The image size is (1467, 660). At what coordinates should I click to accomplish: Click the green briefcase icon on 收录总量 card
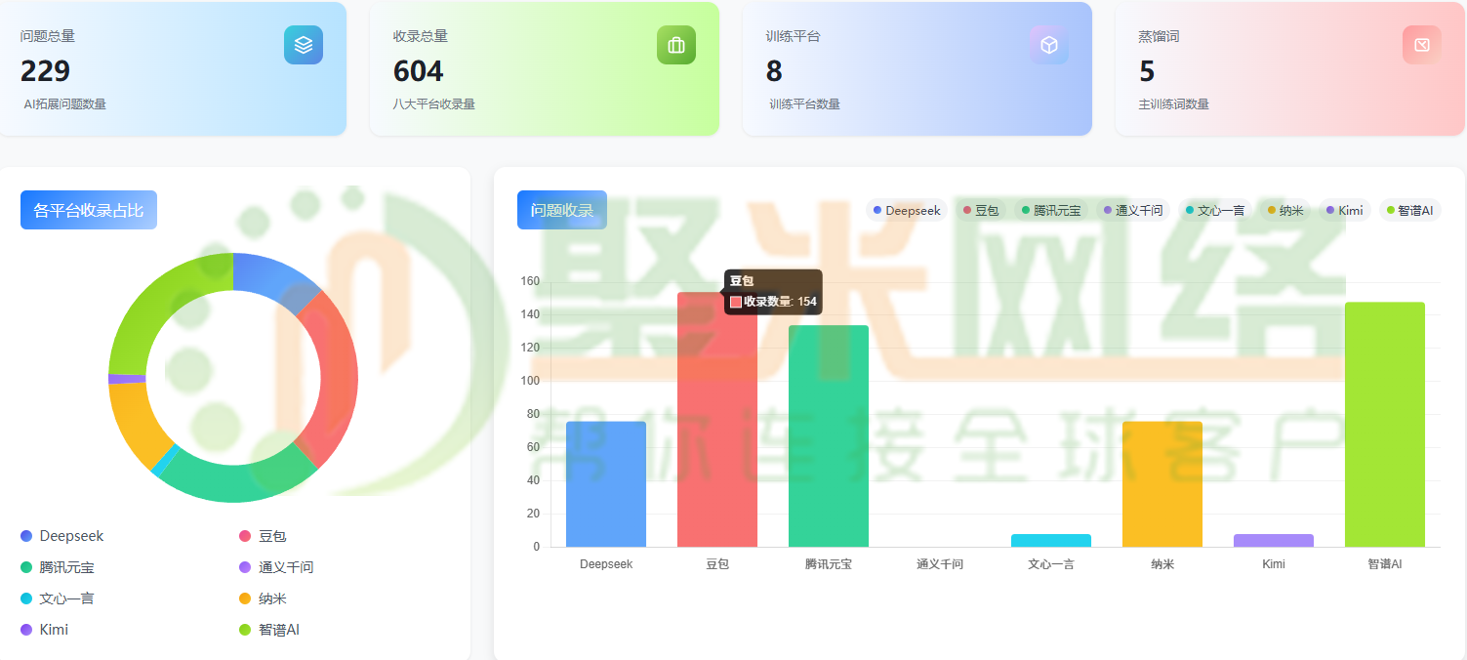[676, 45]
